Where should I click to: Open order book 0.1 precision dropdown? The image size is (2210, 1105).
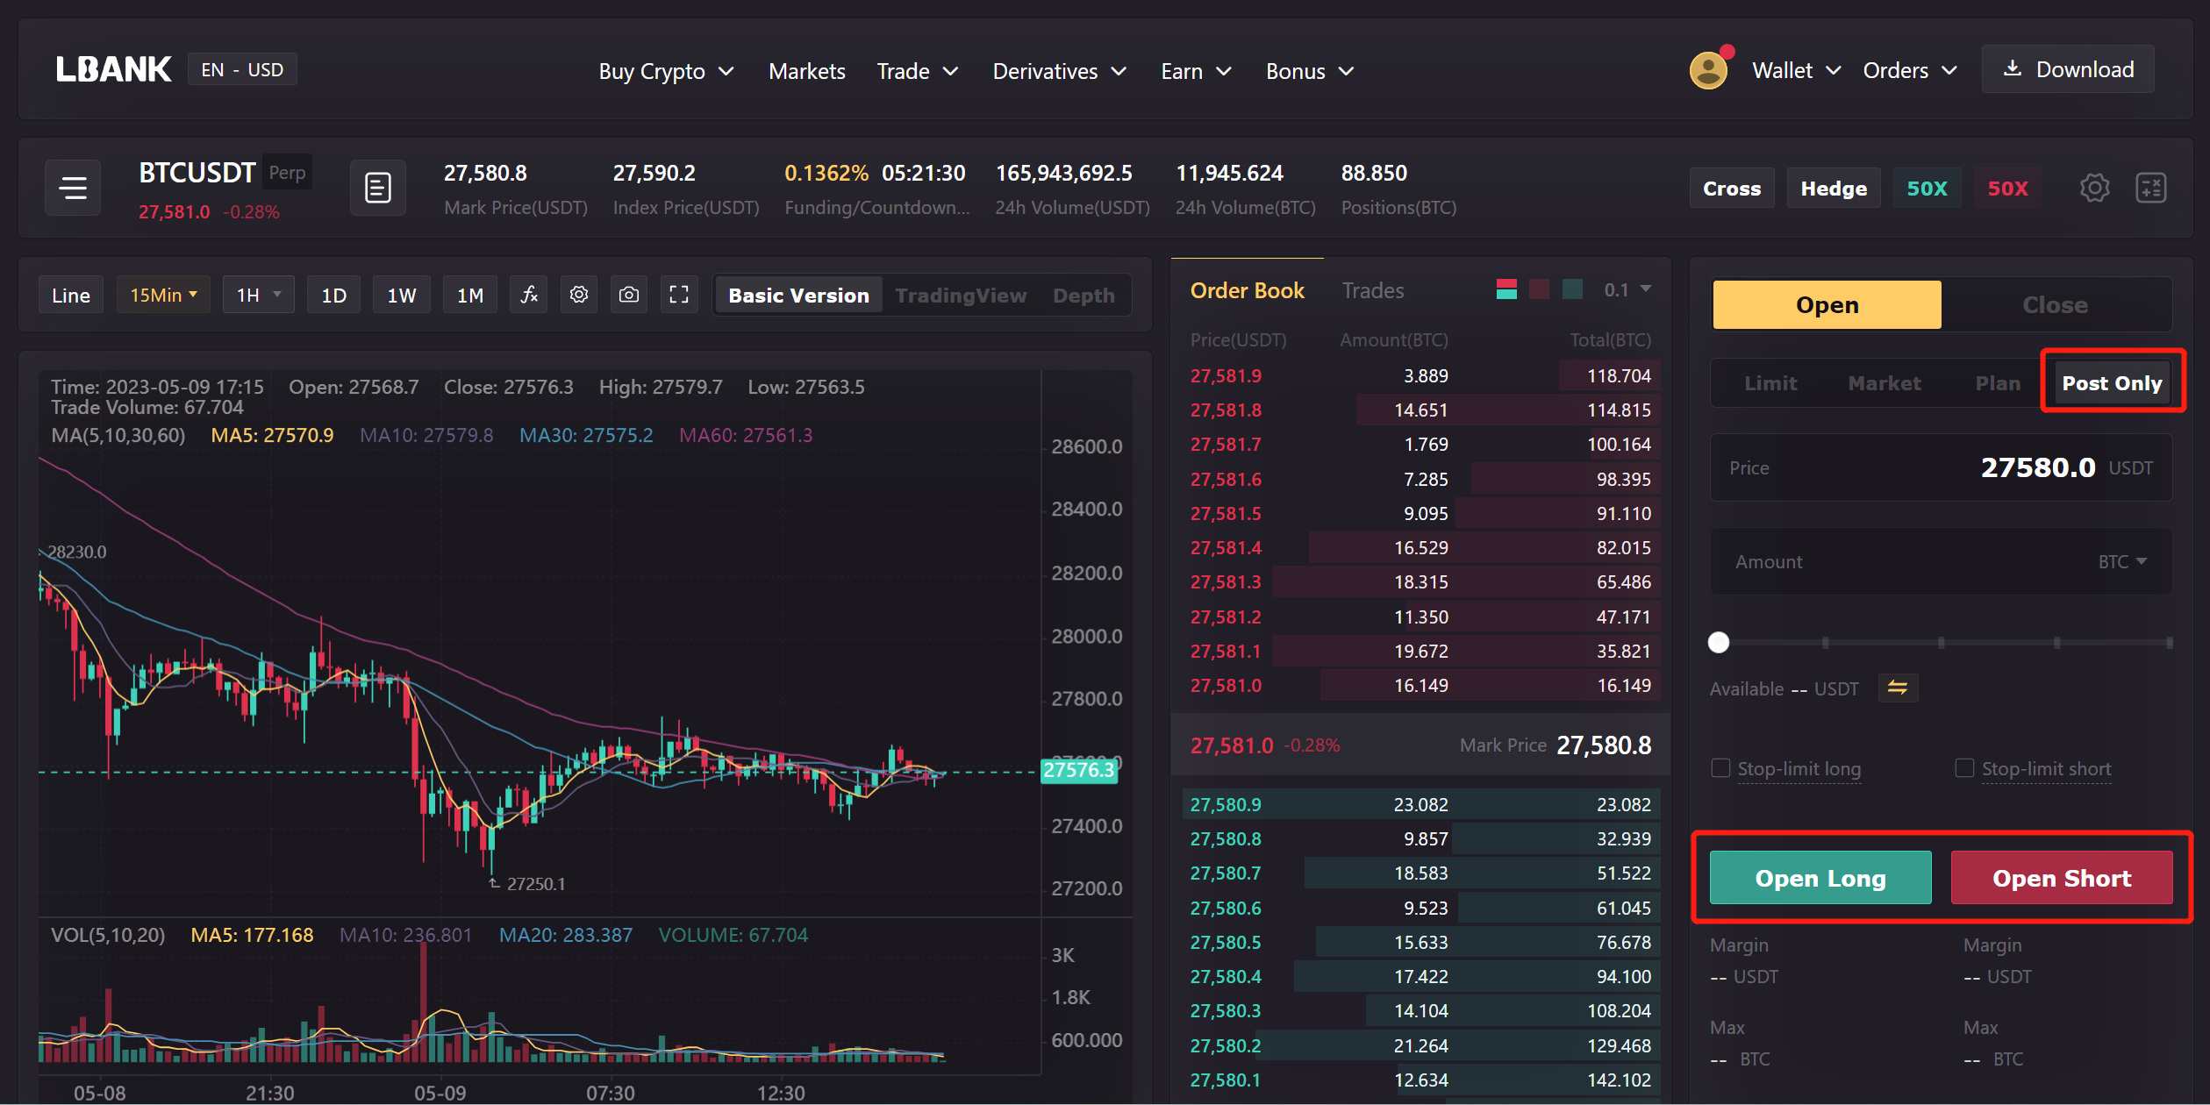click(1627, 289)
